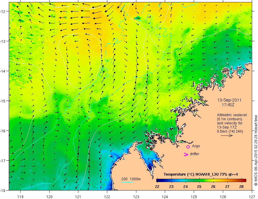This screenshot has height=199, width=258.
Task: Click colorbar tick label 28
Action: [x=241, y=187]
